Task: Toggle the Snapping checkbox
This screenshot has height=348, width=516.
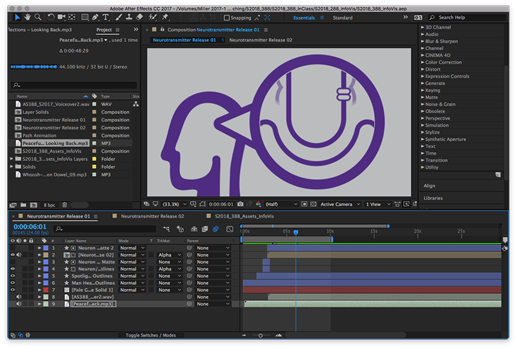Action: pos(226,18)
